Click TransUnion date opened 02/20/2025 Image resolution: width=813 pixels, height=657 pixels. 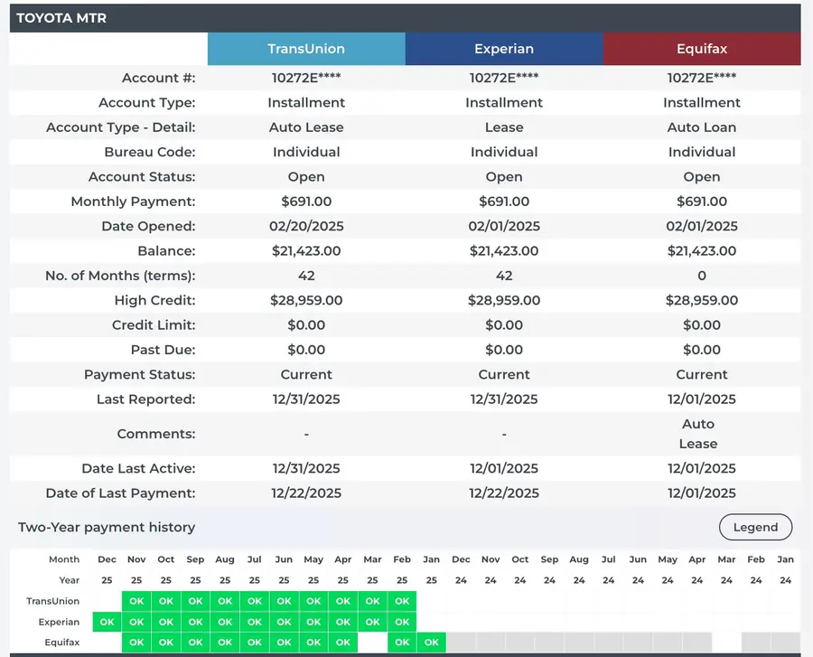[306, 226]
